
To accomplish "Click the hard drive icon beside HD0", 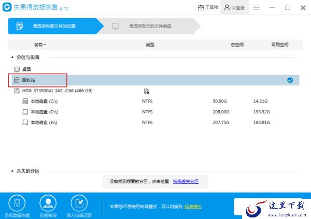I will [17, 91].
